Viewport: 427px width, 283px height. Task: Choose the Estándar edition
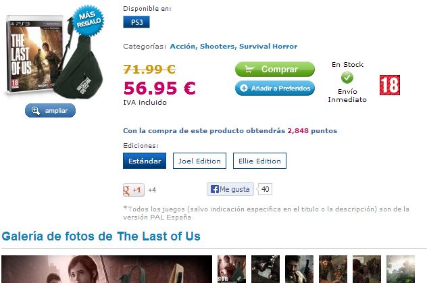tap(145, 161)
